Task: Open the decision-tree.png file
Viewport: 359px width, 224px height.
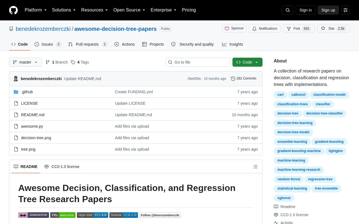Action: 36,138
